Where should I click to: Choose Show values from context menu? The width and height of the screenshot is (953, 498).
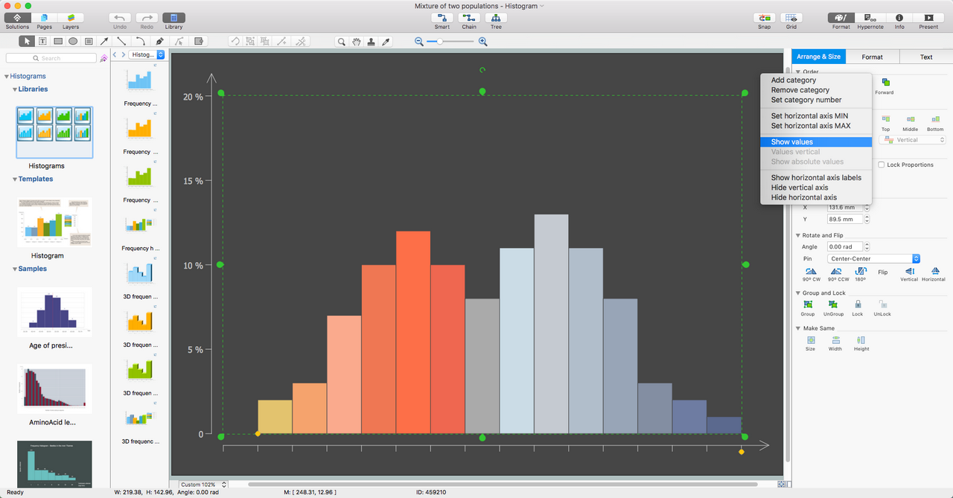click(x=792, y=142)
